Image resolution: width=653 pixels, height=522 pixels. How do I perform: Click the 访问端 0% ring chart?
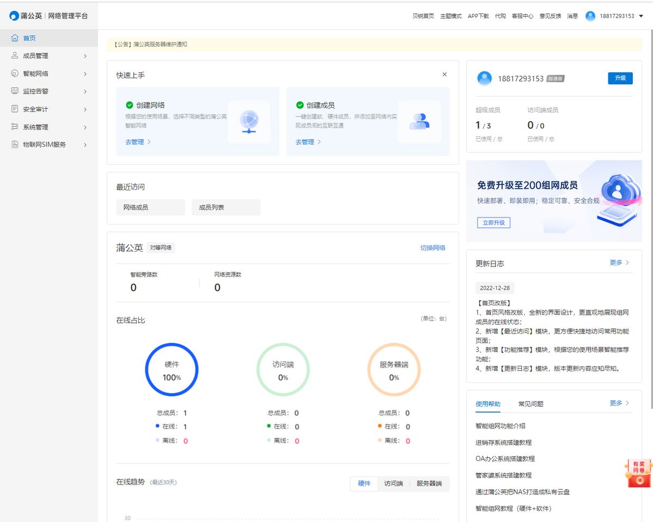click(283, 370)
